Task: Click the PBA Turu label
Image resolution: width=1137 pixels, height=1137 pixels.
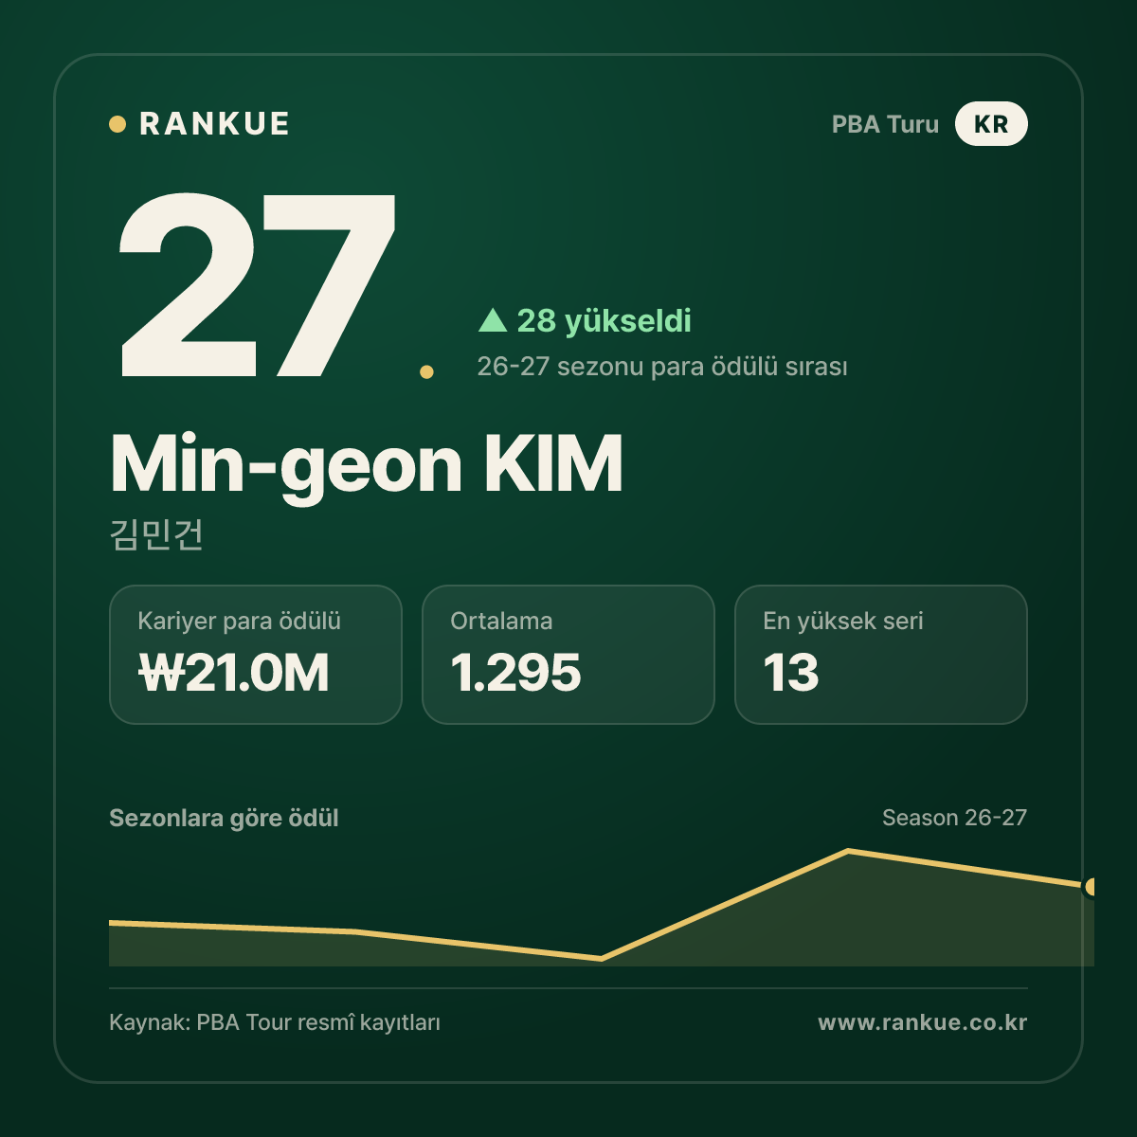Action: click(885, 124)
